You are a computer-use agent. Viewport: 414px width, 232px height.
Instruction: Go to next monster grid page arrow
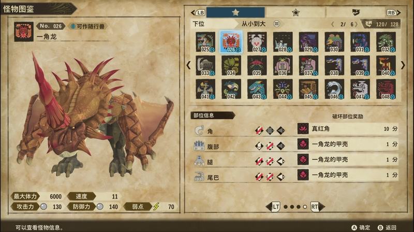click(403, 65)
